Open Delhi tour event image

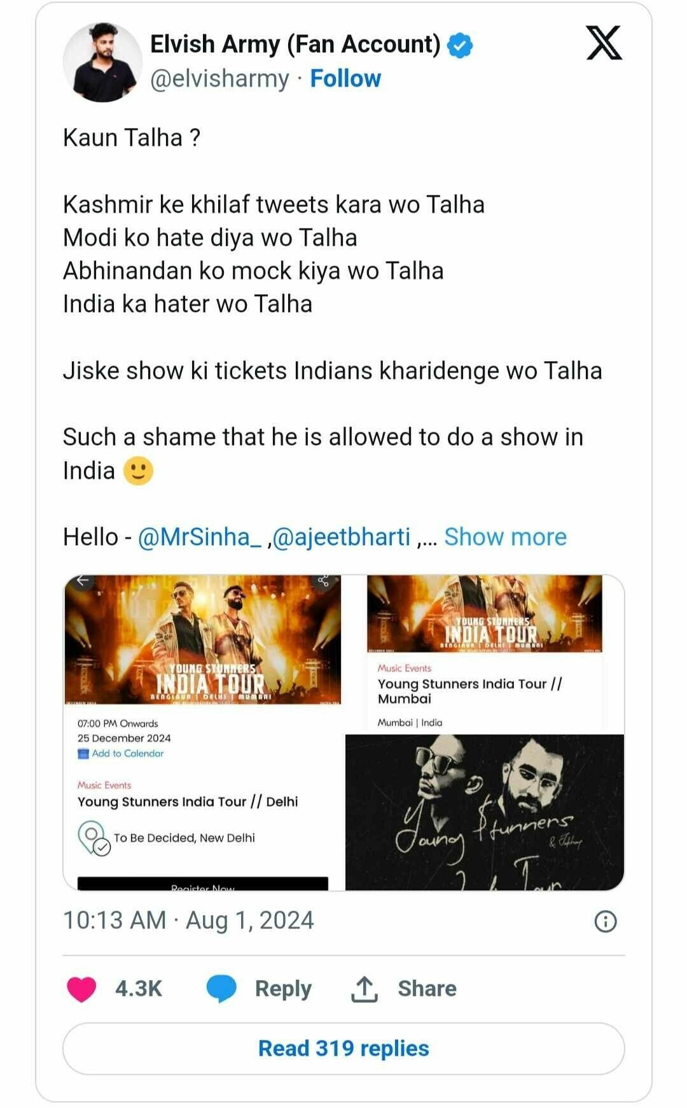coord(203,732)
